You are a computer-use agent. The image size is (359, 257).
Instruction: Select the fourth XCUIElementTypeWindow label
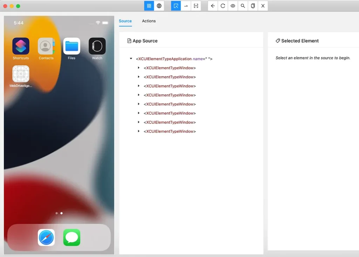pyautogui.click(x=170, y=95)
